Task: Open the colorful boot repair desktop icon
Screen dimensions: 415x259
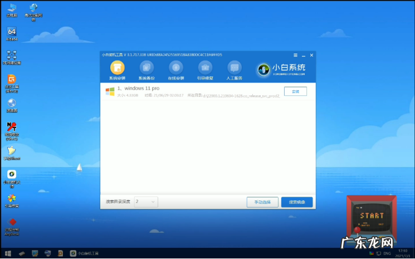Action: coord(12,201)
